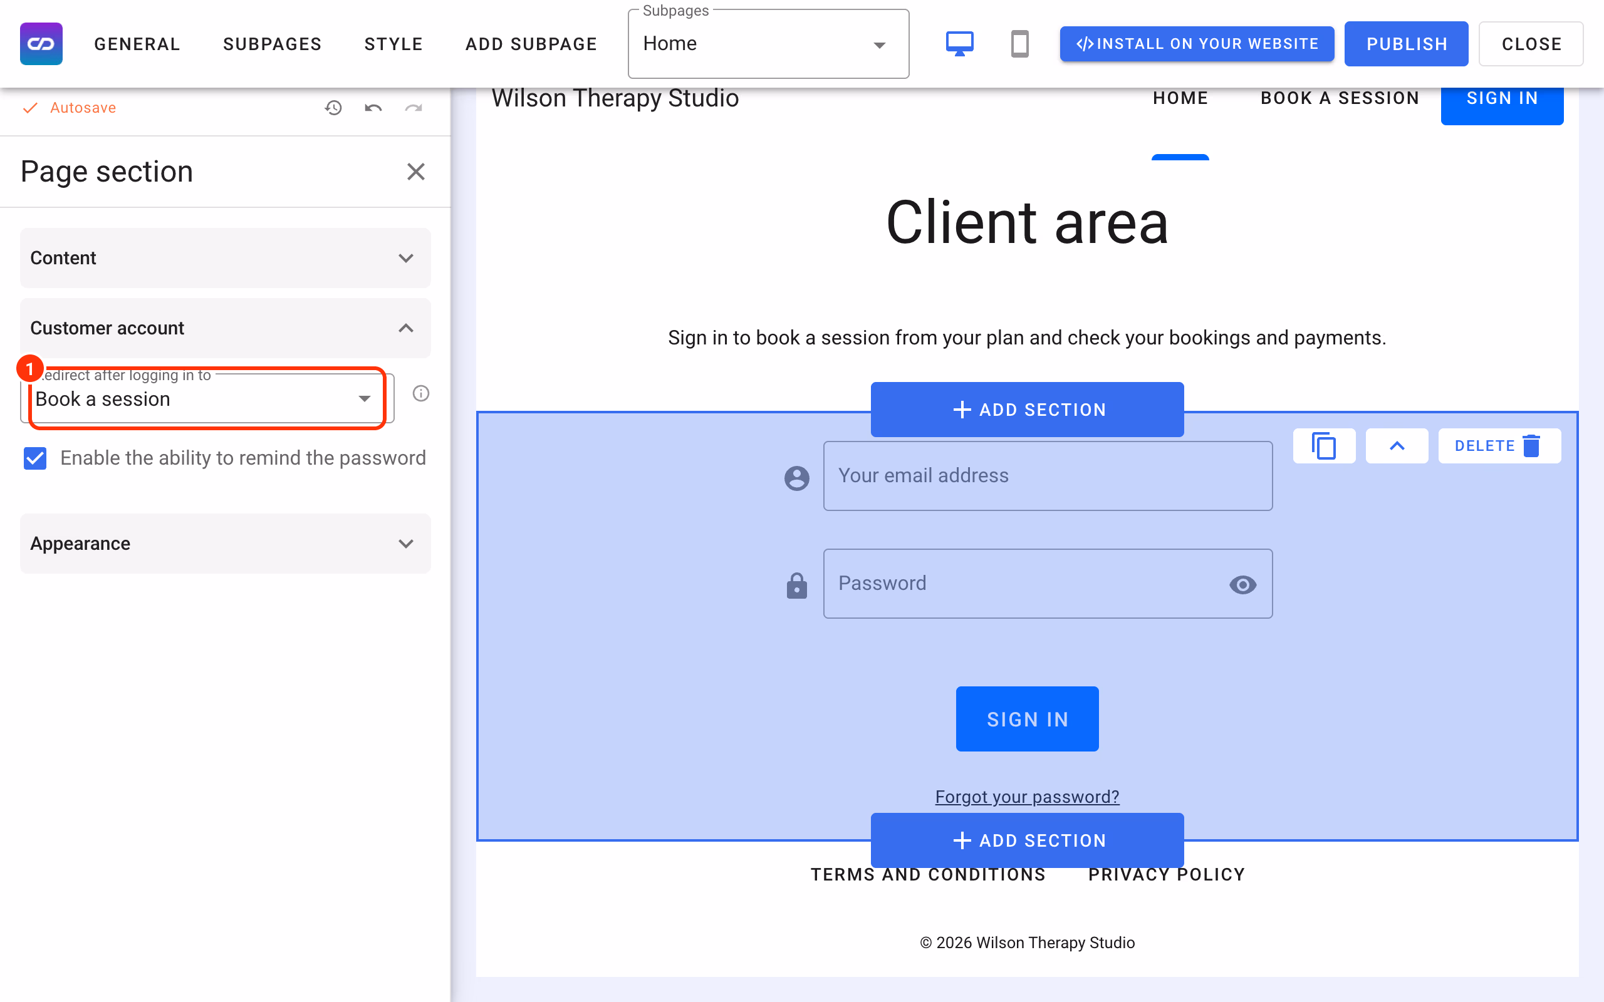Expand the Appearance section
The width and height of the screenshot is (1604, 1002).
pyautogui.click(x=226, y=544)
